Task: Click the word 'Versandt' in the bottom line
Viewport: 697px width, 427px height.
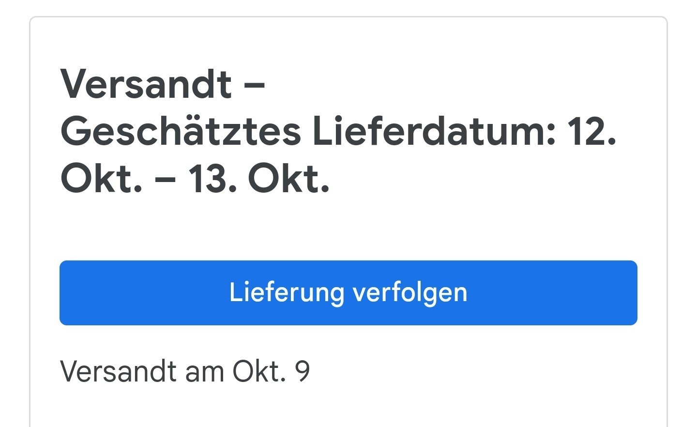Action: click(x=118, y=371)
